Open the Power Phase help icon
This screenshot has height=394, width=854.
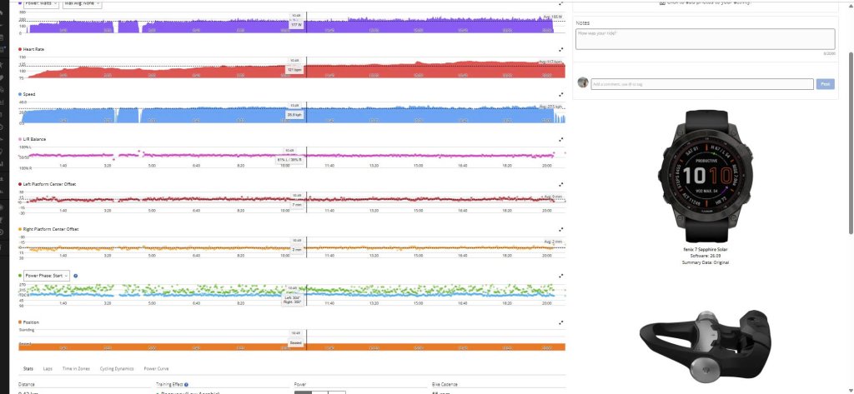(76, 276)
